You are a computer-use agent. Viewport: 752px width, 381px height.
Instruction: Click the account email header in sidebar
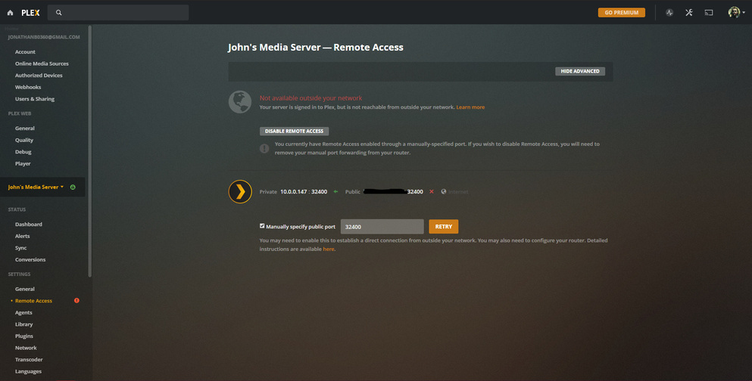point(44,37)
